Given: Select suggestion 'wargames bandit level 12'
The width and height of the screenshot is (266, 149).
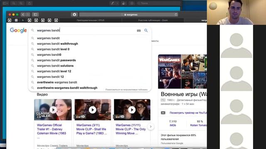Looking at the screenshot, I should [90, 71].
